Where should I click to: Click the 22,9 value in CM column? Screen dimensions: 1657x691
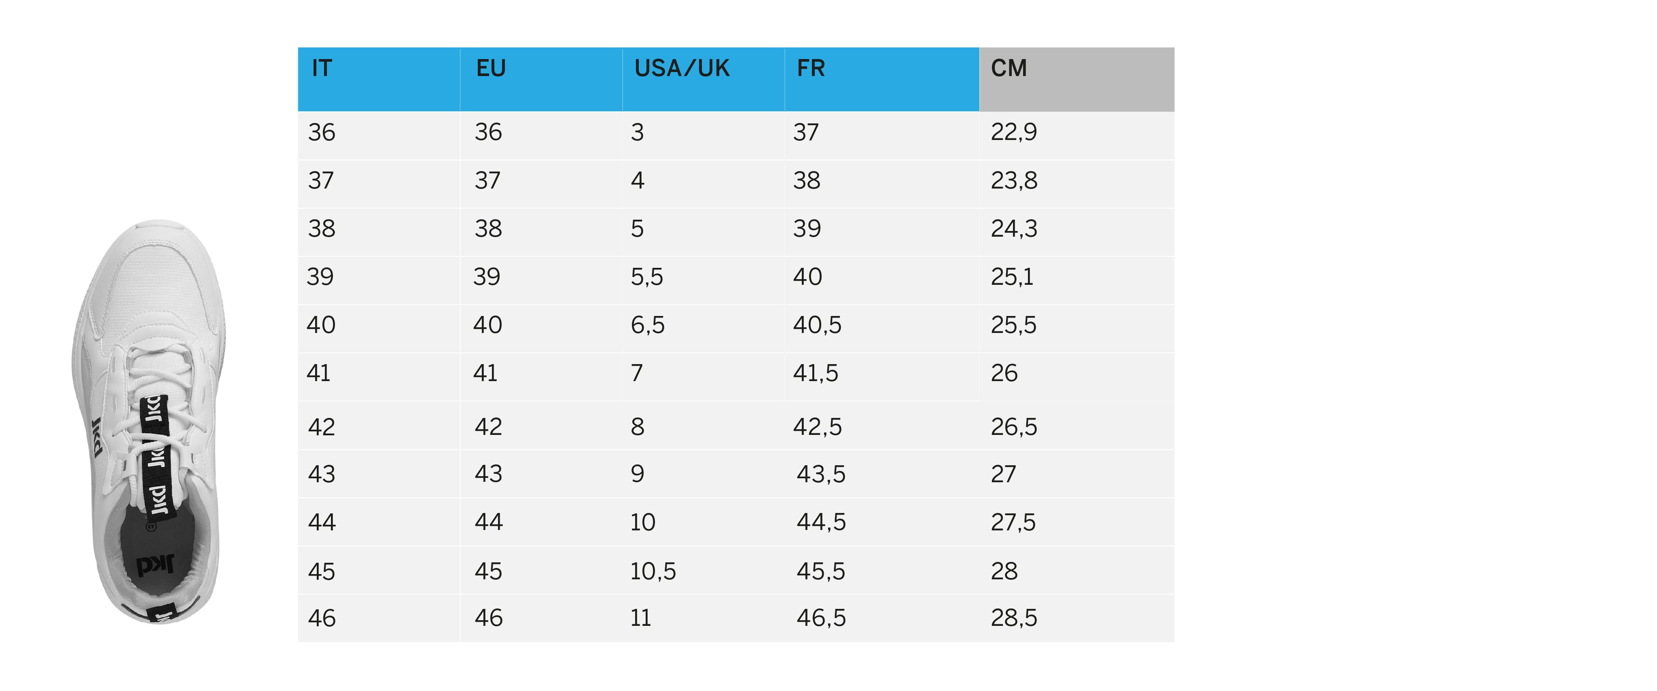click(1014, 133)
